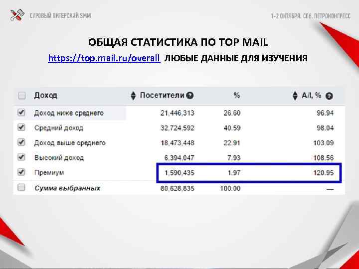Click the A/I value 98.04
The height and width of the screenshot is (269, 359).
coord(325,128)
